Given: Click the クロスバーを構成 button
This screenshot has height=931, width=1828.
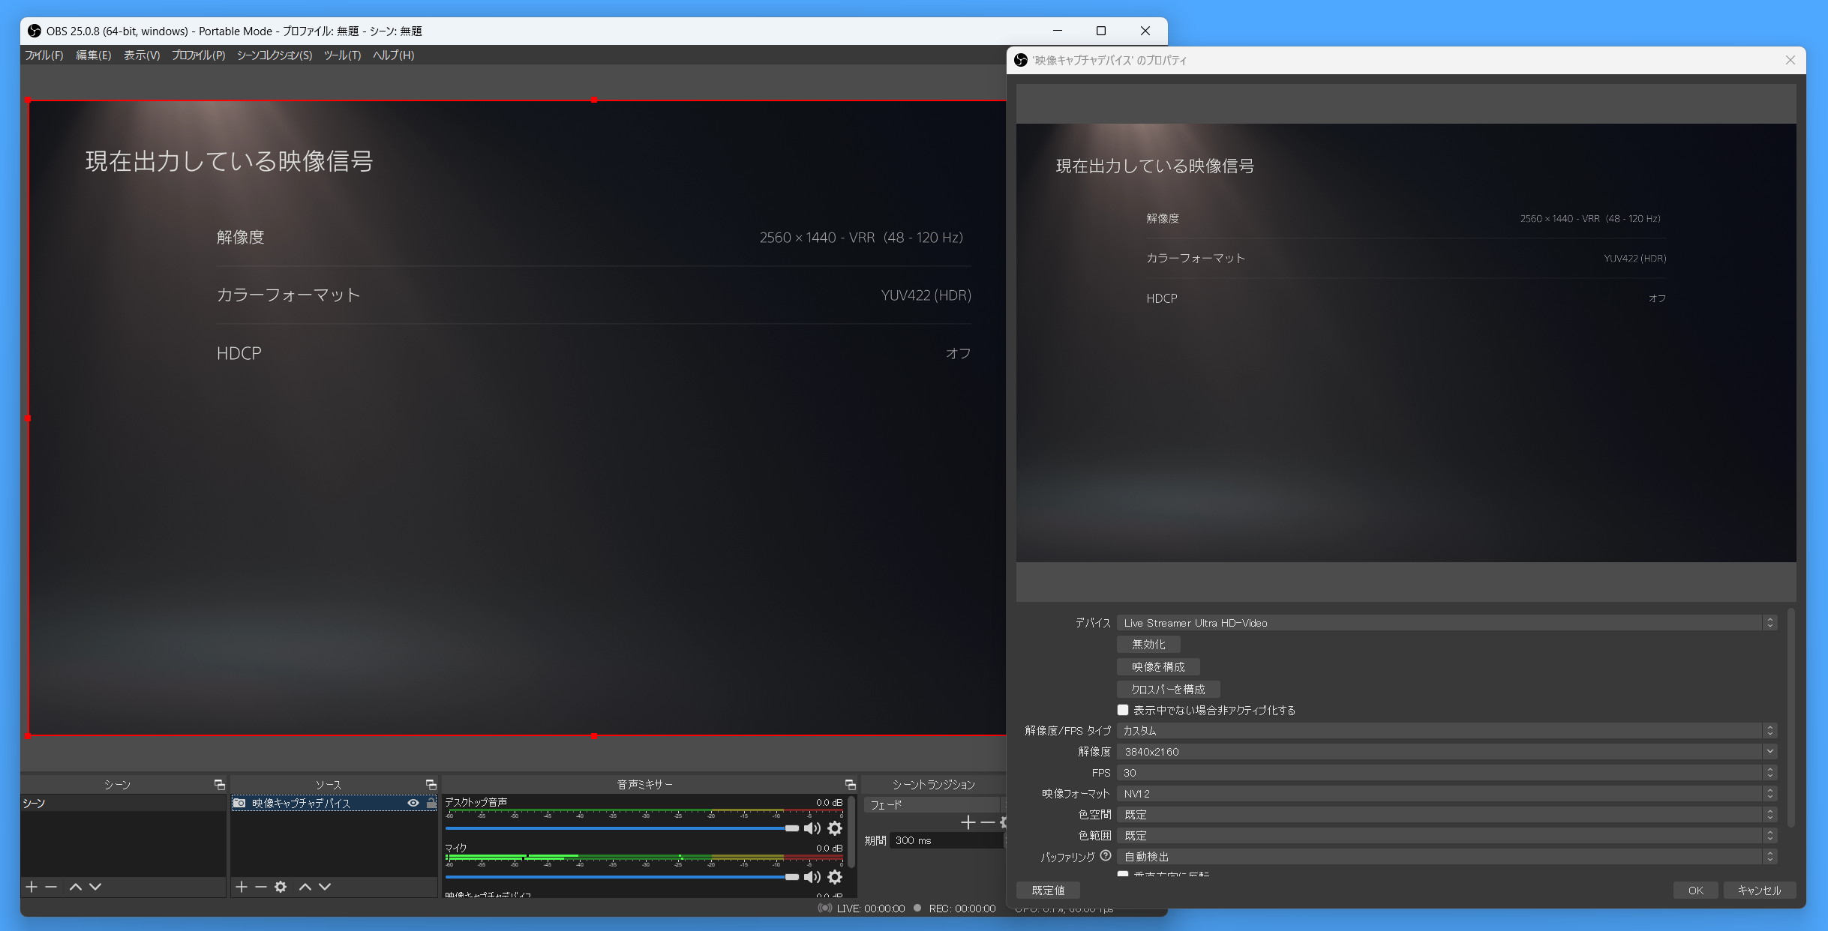Looking at the screenshot, I should 1168,690.
